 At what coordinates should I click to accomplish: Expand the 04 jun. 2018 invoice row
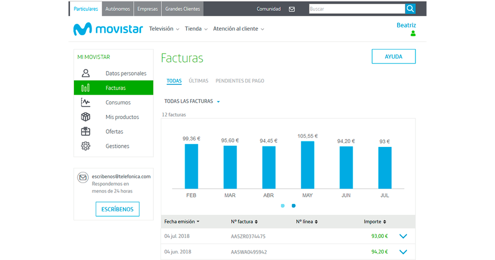click(403, 252)
